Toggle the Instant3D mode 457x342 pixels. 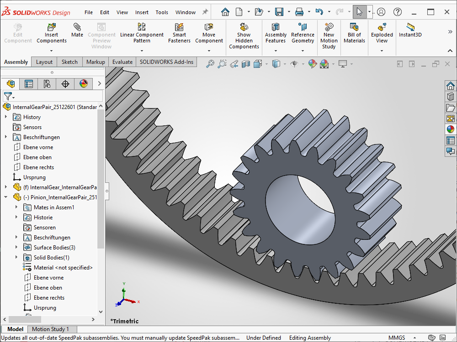[410, 27]
